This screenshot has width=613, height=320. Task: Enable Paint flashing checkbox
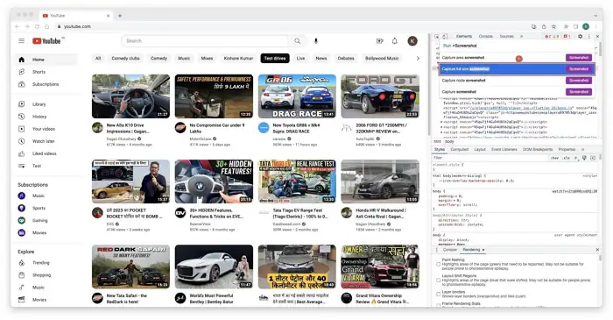coord(438,265)
